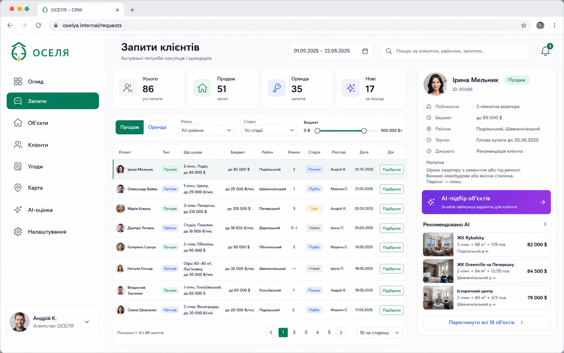Close the ОСЕЛЯ – CRM browser tab
Screen dimensions: 564x353
click(117, 10)
